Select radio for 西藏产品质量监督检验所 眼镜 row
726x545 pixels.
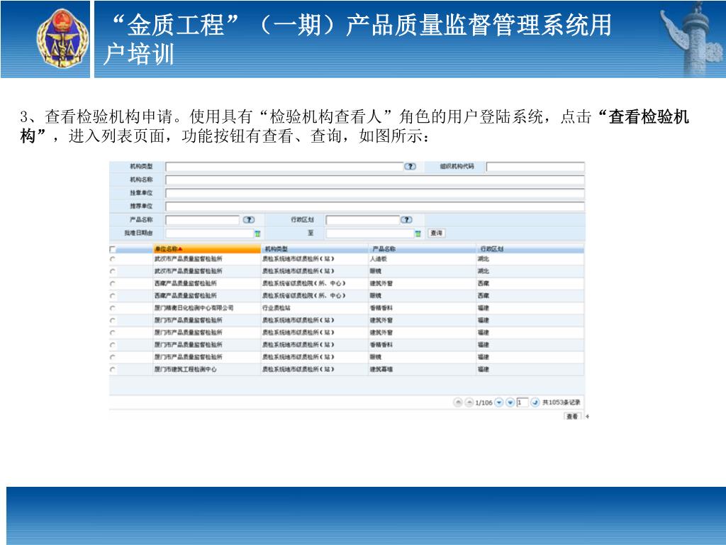(x=113, y=296)
